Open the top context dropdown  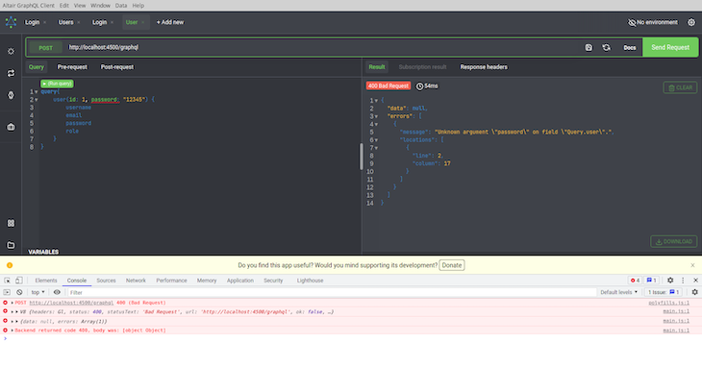point(38,292)
